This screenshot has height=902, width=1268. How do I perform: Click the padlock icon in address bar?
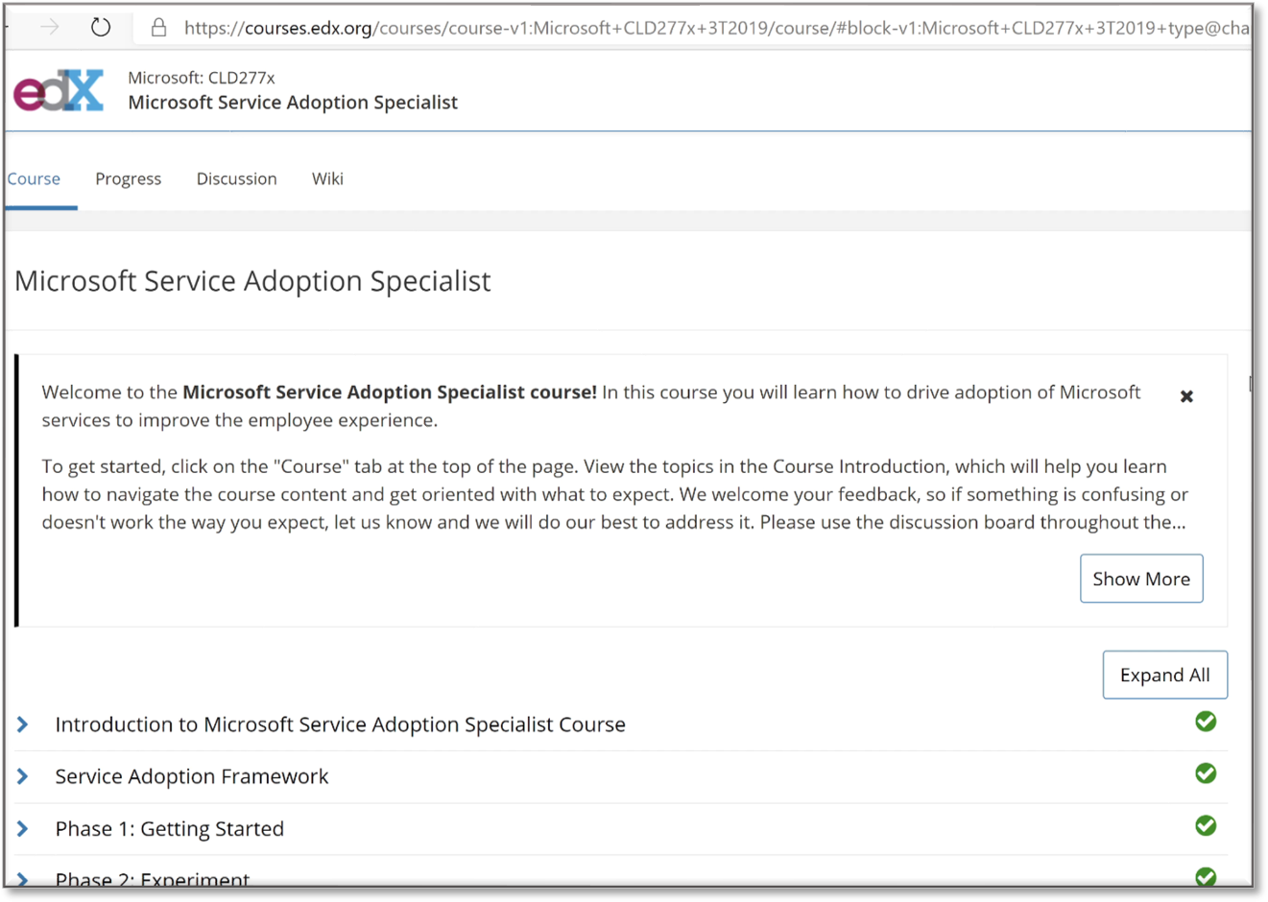[159, 28]
